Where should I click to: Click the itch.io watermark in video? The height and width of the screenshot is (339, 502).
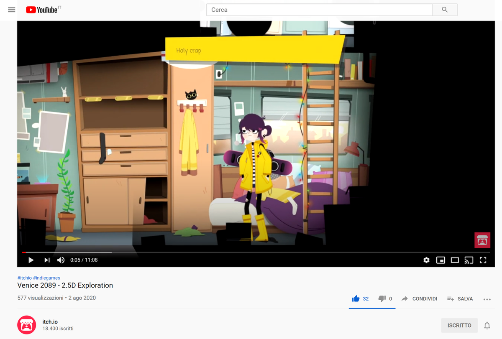(x=482, y=240)
